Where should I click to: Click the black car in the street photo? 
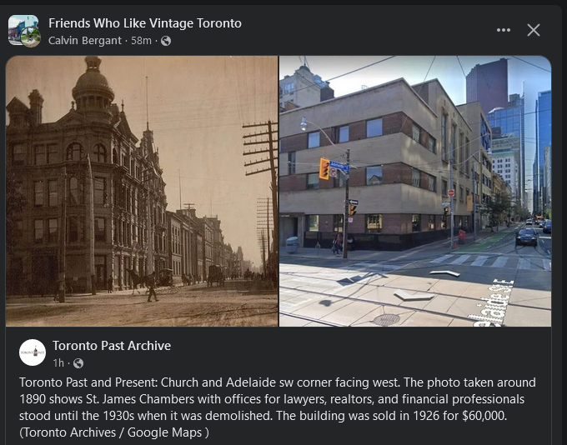pyautogui.click(x=526, y=237)
